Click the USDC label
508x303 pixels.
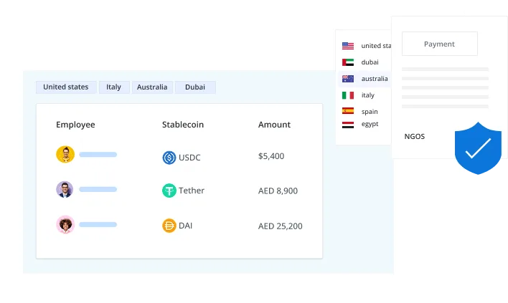coord(189,158)
